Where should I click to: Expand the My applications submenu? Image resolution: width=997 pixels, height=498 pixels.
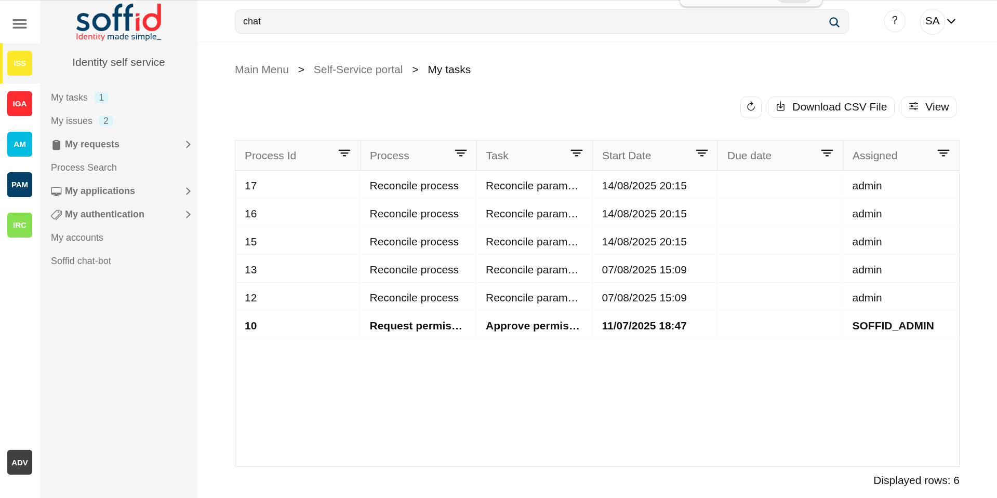click(x=188, y=191)
